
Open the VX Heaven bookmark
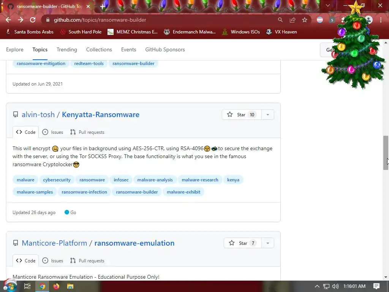281,32
